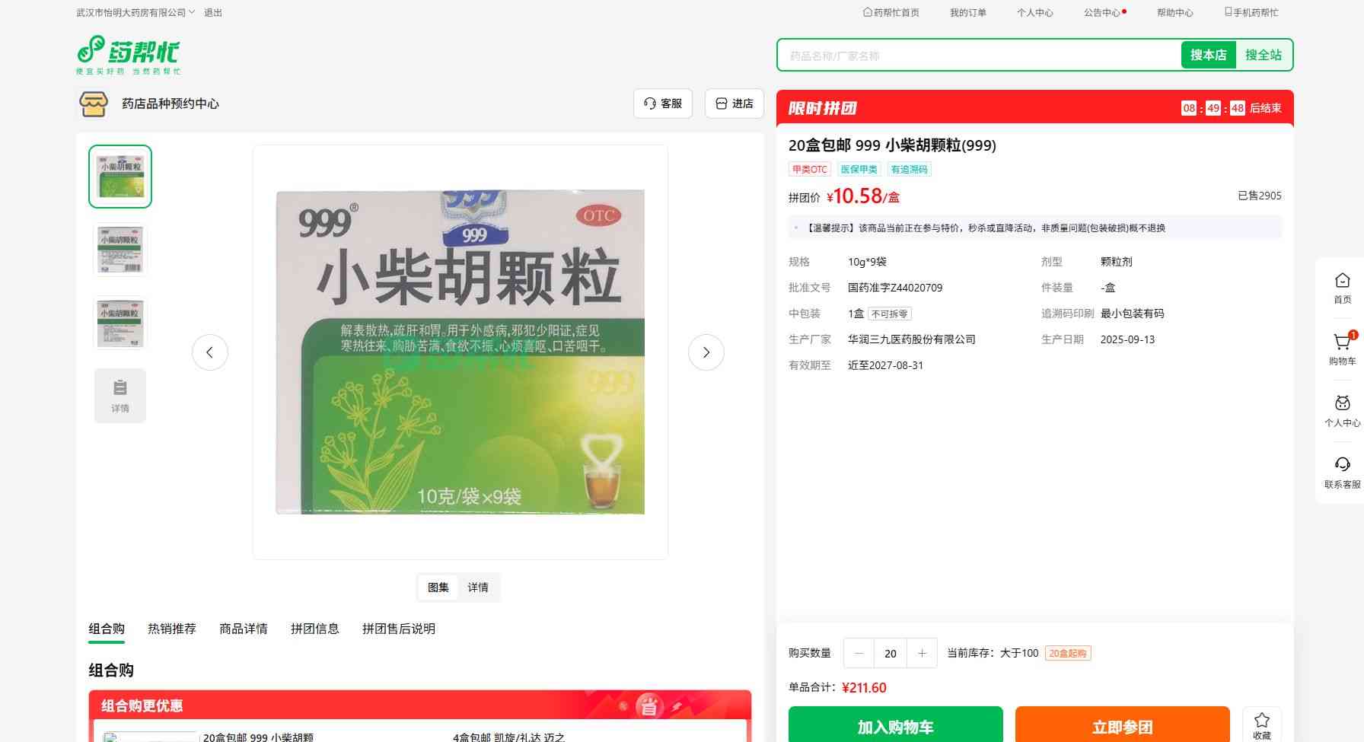Select the second product thumbnail
Viewport: 1364px width, 742px height.
pyautogui.click(x=120, y=250)
